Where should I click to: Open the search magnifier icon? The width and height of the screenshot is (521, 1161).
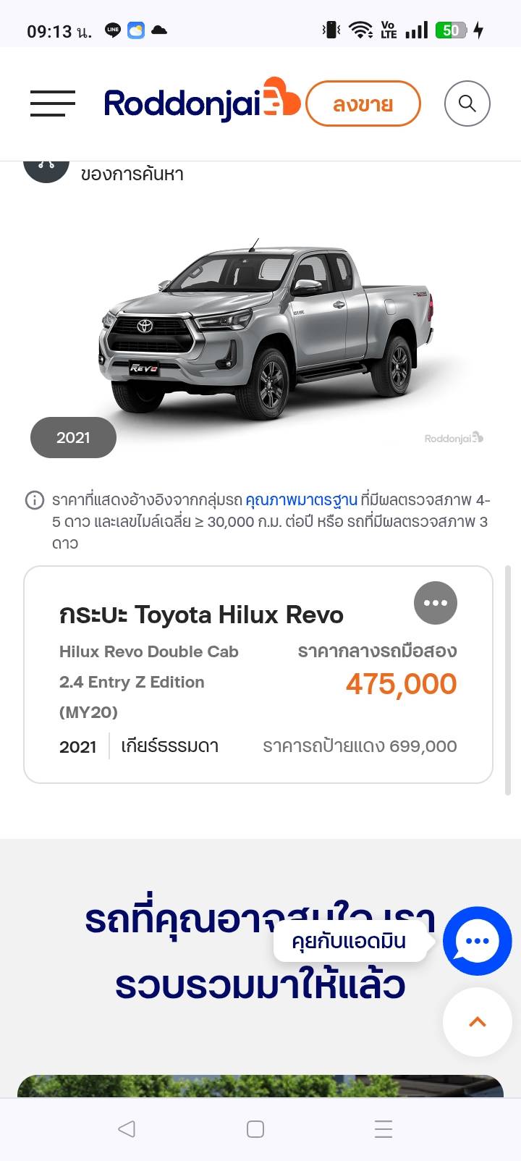point(467,104)
